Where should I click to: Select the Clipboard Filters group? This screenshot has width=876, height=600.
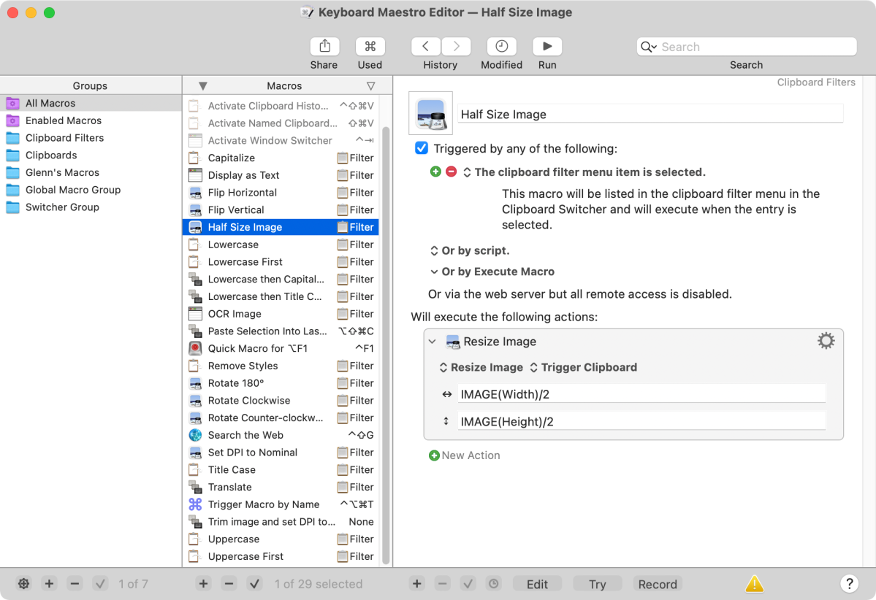[x=91, y=138]
